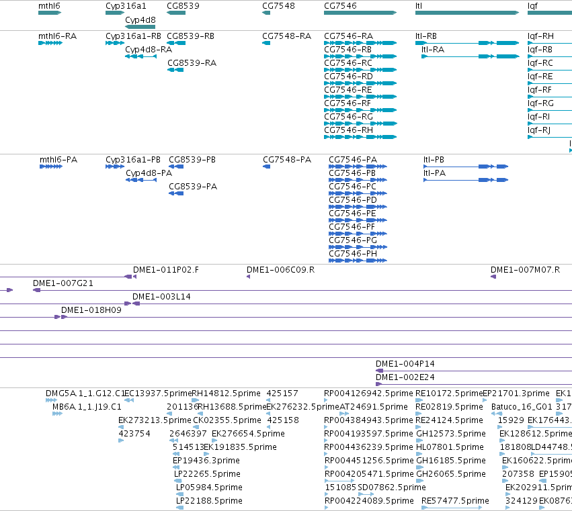The height and width of the screenshot is (511, 572).
Task: Select transcript ltl-RB
Action: pos(467,43)
